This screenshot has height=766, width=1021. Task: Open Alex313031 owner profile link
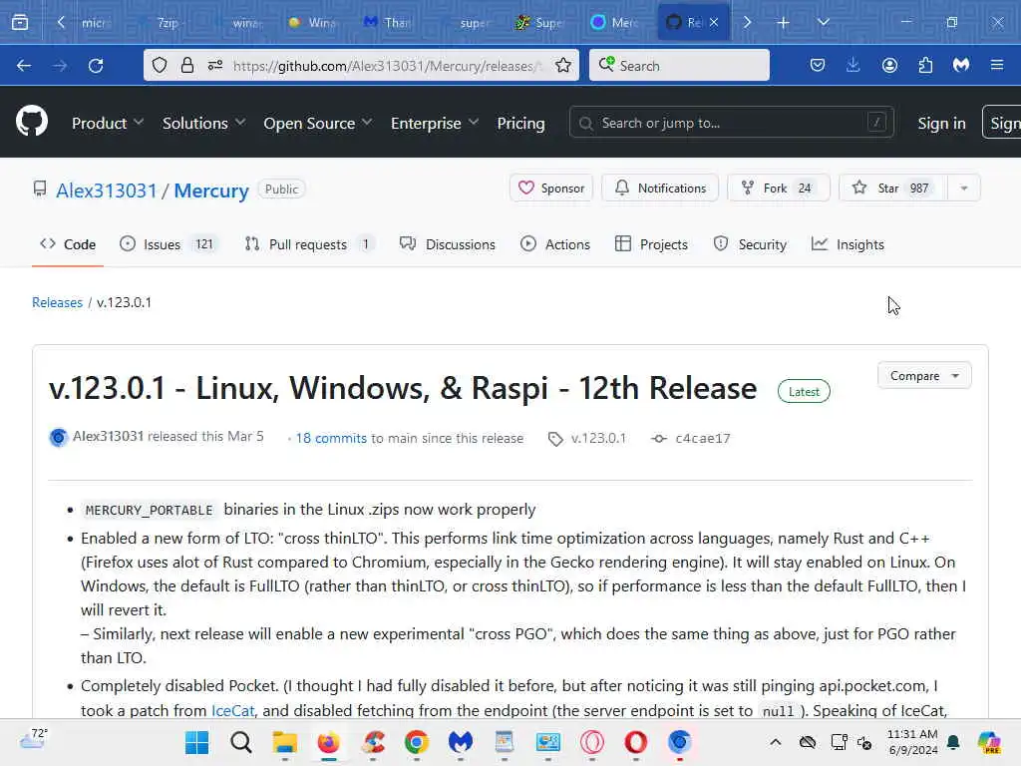click(106, 191)
